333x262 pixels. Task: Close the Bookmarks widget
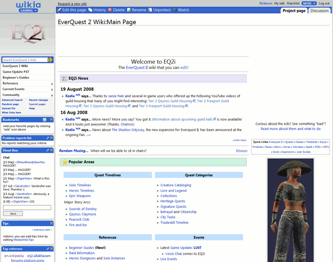coord(51,120)
